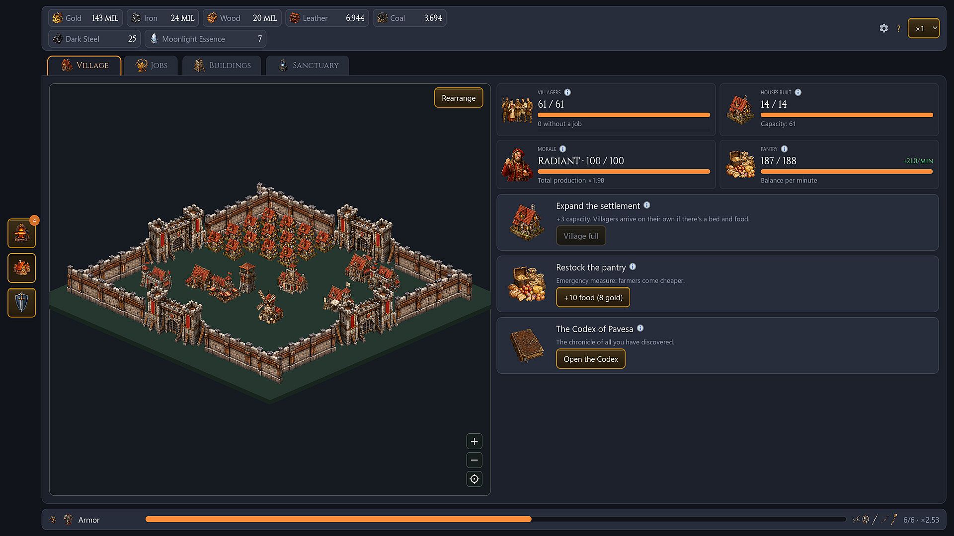Click '0 without a job' text
This screenshot has height=536, width=954.
click(x=559, y=124)
